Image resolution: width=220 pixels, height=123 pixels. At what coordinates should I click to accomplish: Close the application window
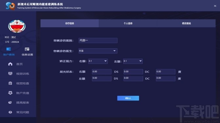(x=215, y=6)
